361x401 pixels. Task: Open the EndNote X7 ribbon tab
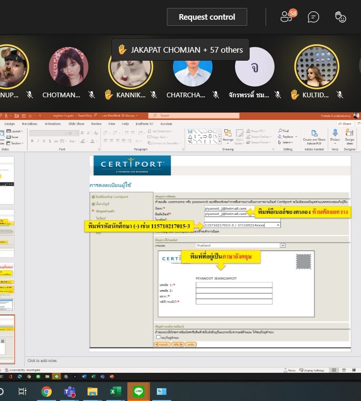144,124
